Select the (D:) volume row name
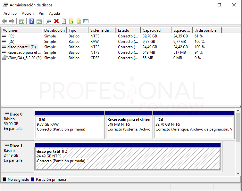The width and height of the screenshot is (242, 191). pos(11,42)
